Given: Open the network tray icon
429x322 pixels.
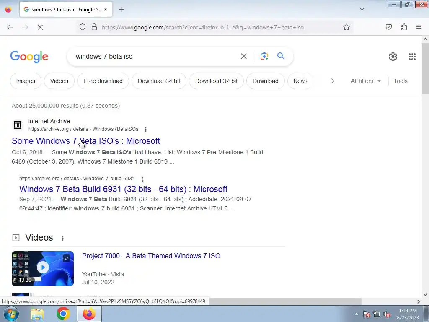Looking at the screenshot, I should pyautogui.click(x=377, y=314).
